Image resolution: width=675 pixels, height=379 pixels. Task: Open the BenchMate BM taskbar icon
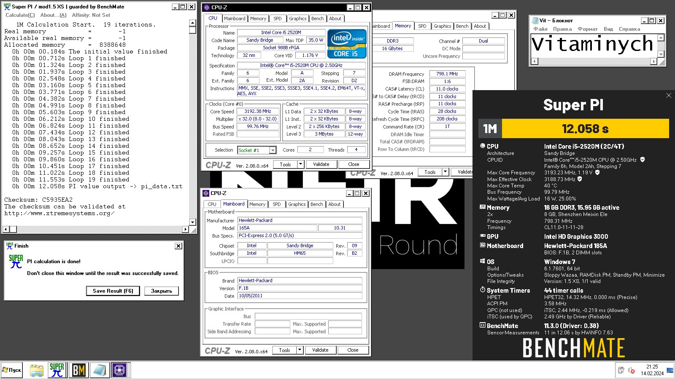pos(78,370)
